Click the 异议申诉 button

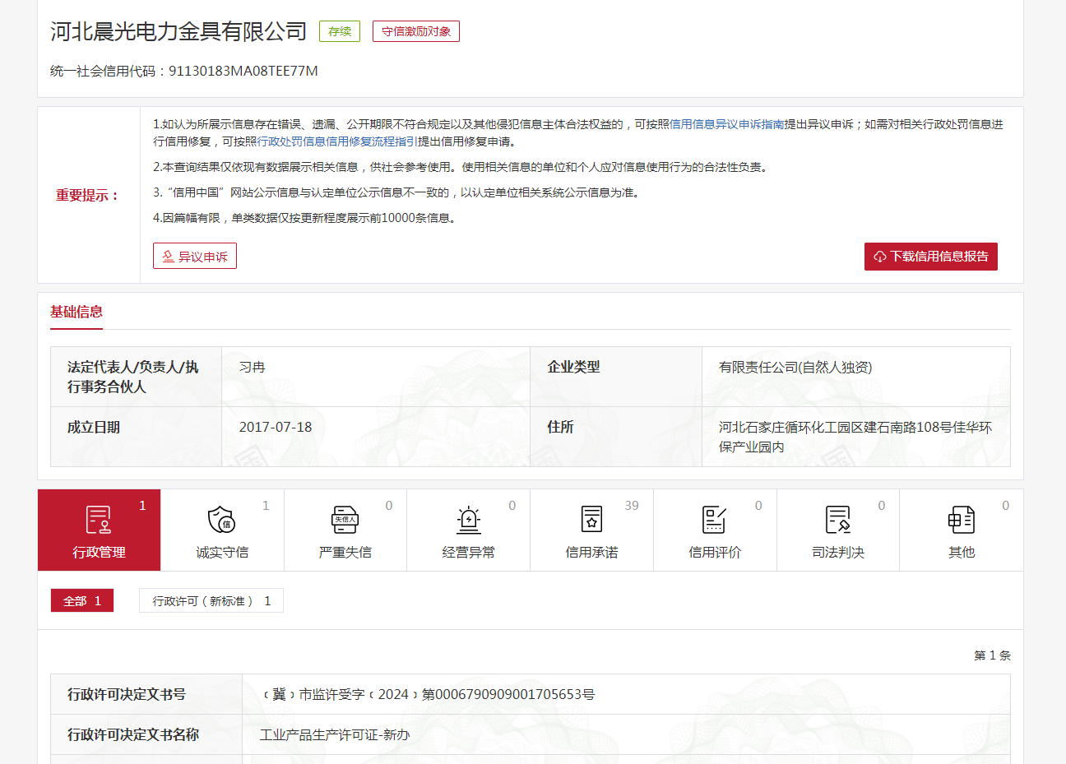tap(195, 257)
